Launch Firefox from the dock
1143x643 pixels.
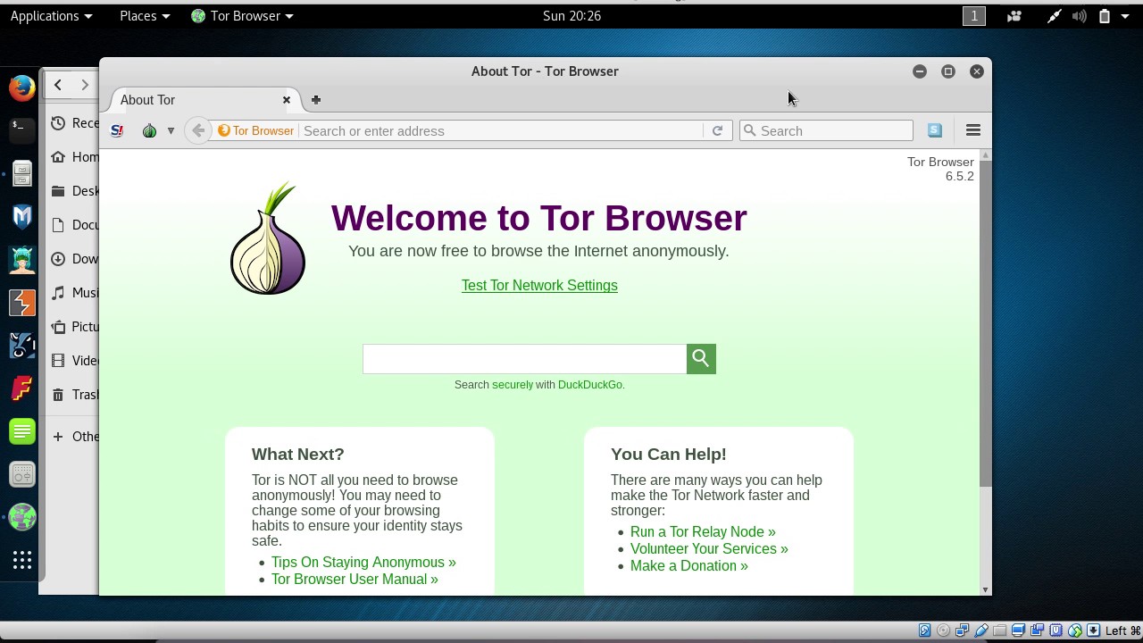pyautogui.click(x=22, y=88)
